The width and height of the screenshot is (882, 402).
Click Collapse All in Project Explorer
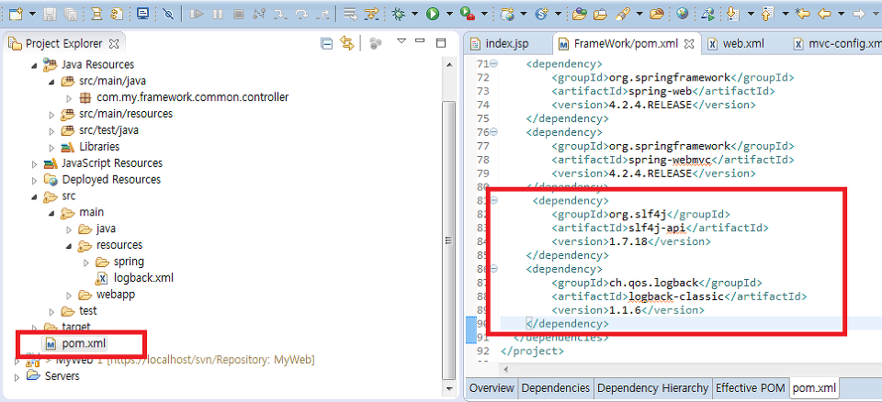click(x=326, y=43)
